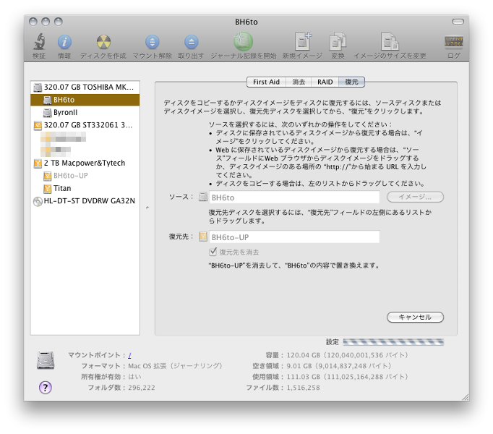Switch to the RAID tab
Screen dimensions: 493x434
coord(325,82)
